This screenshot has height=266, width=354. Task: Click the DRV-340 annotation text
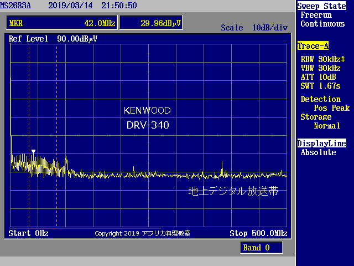pos(148,125)
